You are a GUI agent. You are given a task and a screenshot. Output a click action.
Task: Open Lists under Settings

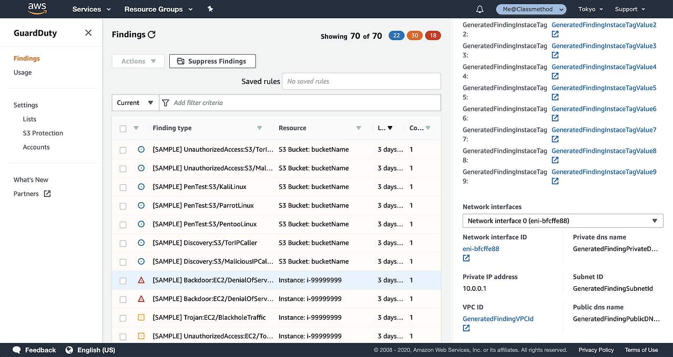click(29, 119)
